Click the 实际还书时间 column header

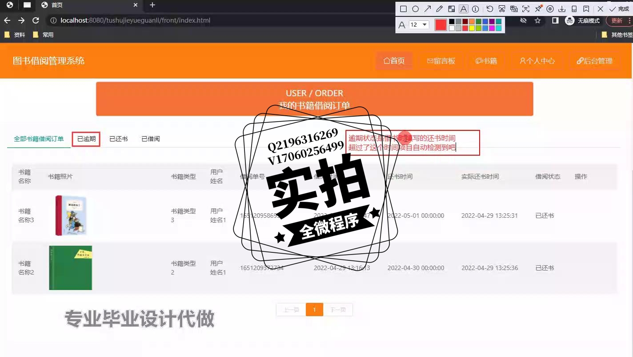click(x=480, y=177)
